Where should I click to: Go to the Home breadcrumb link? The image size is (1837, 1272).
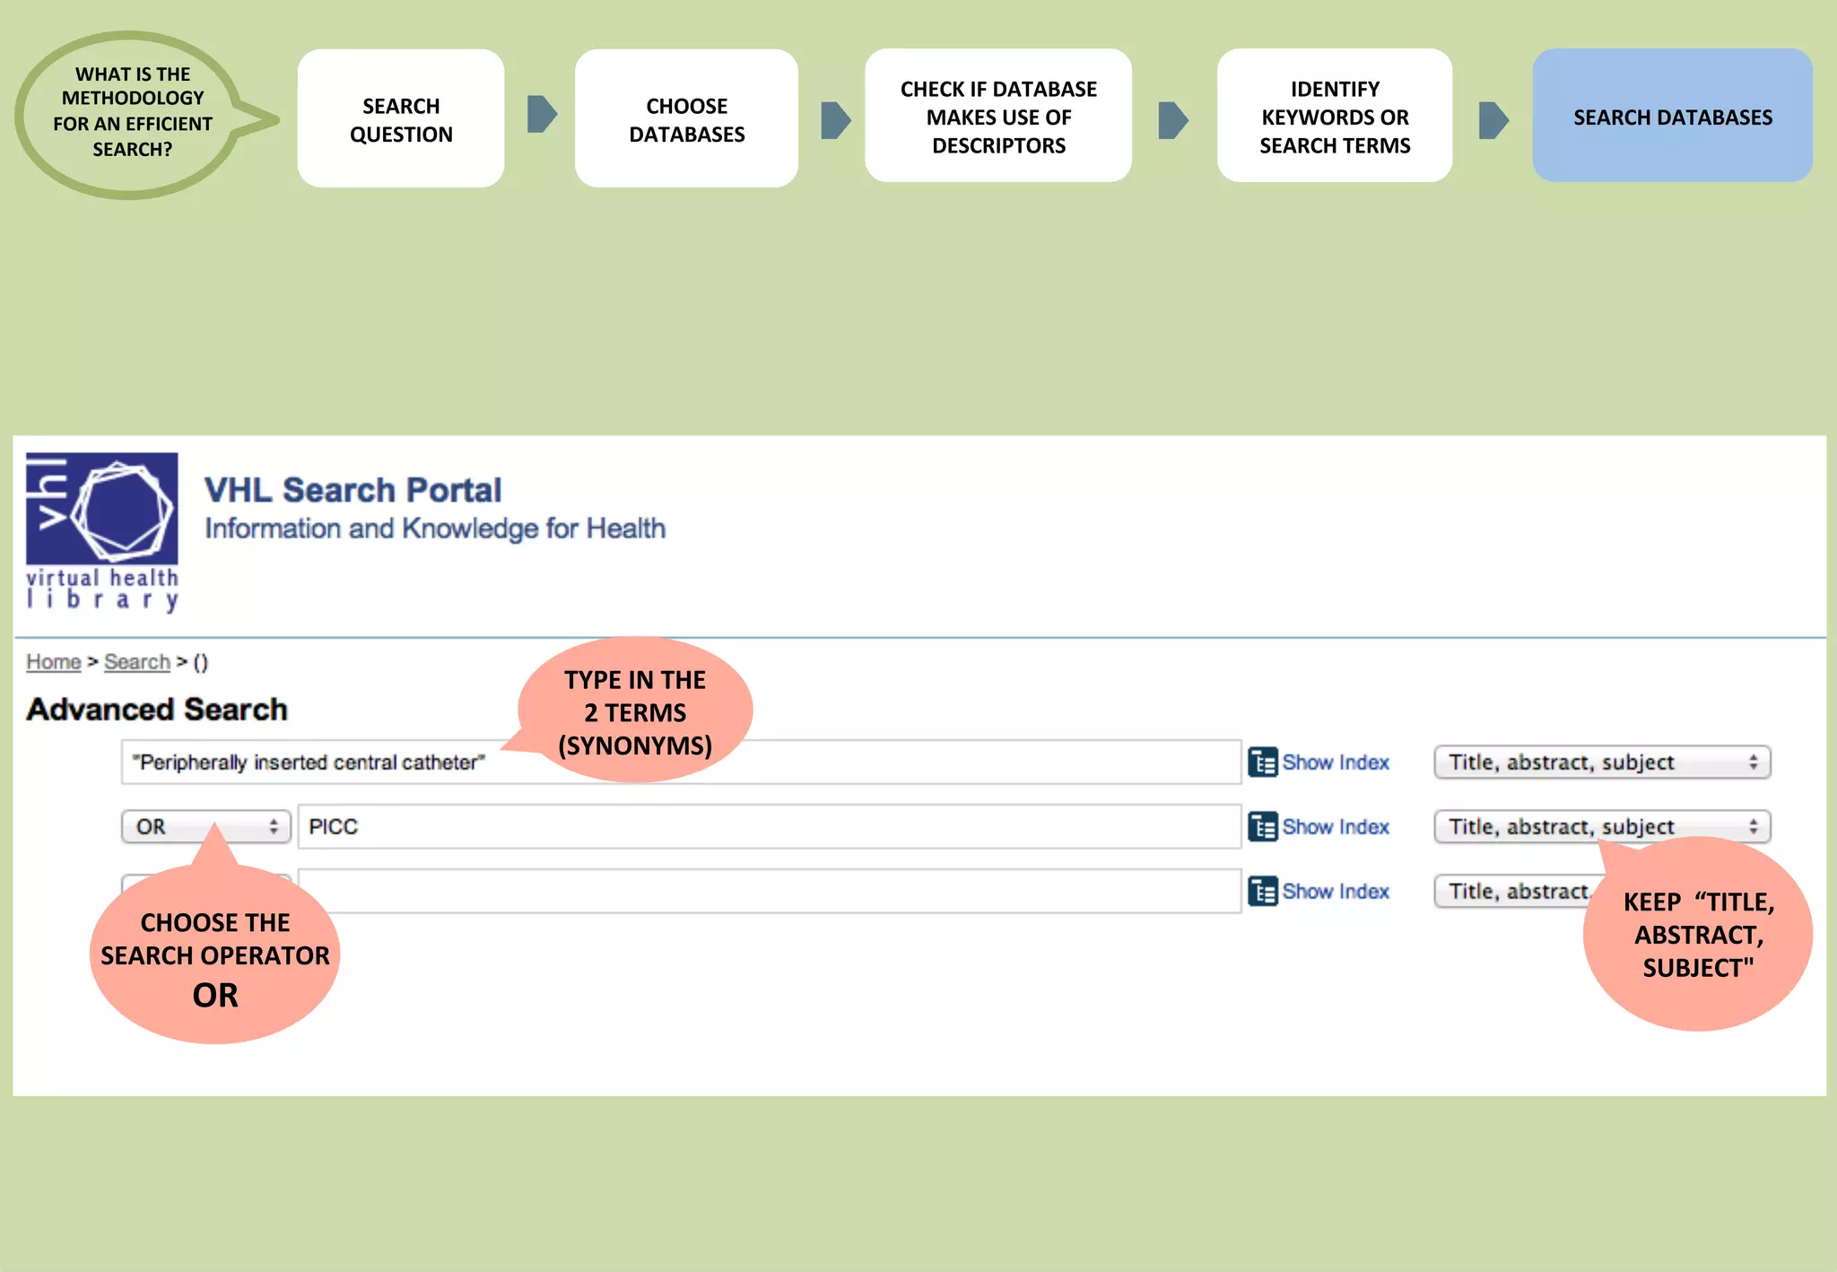[x=54, y=662]
